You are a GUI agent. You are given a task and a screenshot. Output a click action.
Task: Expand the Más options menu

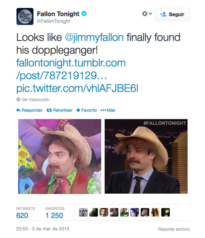click(108, 110)
